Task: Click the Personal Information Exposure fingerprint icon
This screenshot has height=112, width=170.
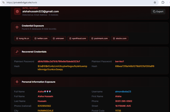Action: point(17,82)
